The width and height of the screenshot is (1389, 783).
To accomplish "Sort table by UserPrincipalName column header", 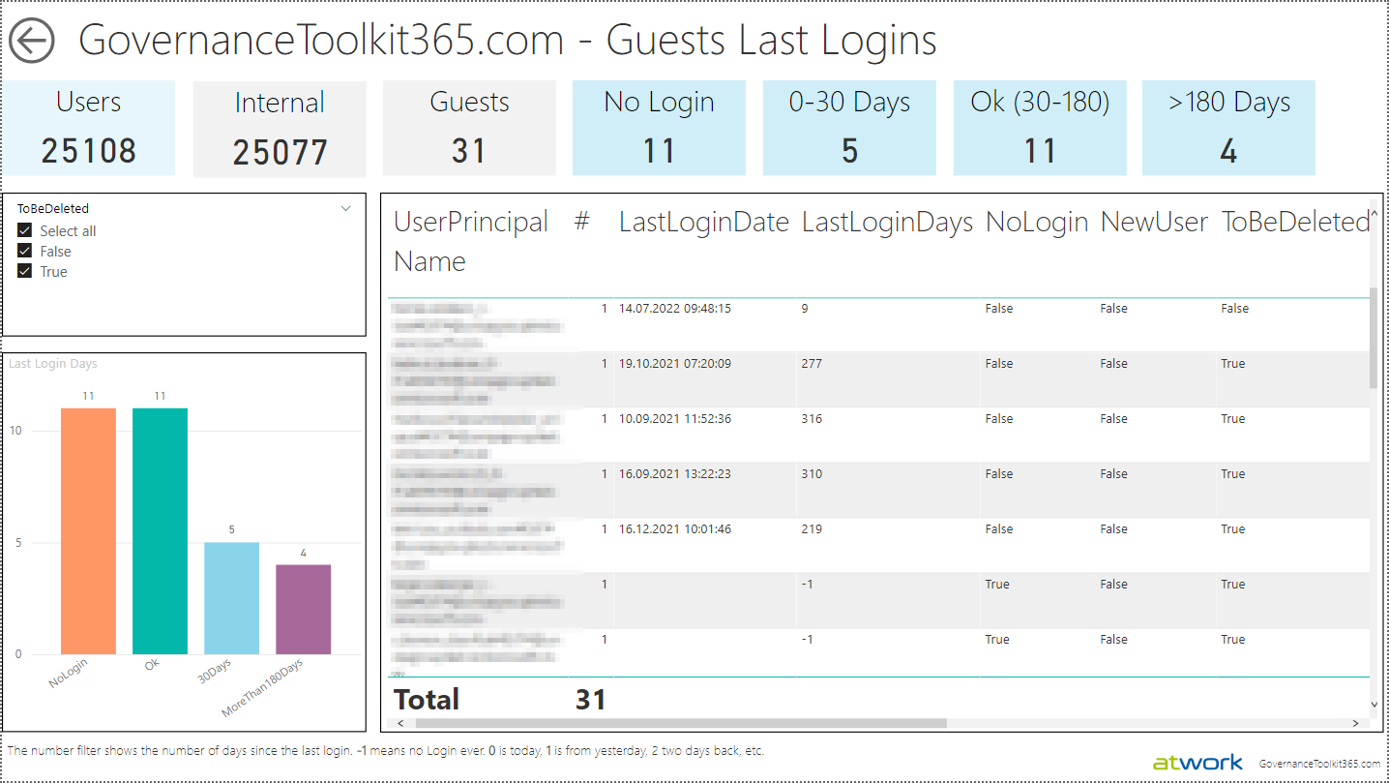I will click(x=471, y=242).
